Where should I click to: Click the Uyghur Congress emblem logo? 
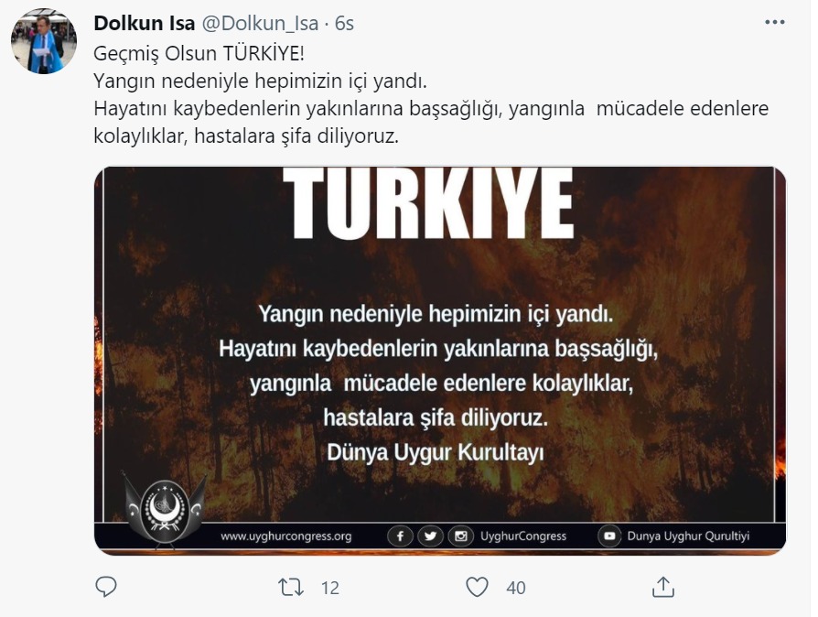tap(164, 510)
